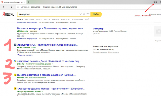This screenshot has width=161, height=96.
Task: Click the эвакуатор-дешево.москва favicon
Action: (15, 88)
